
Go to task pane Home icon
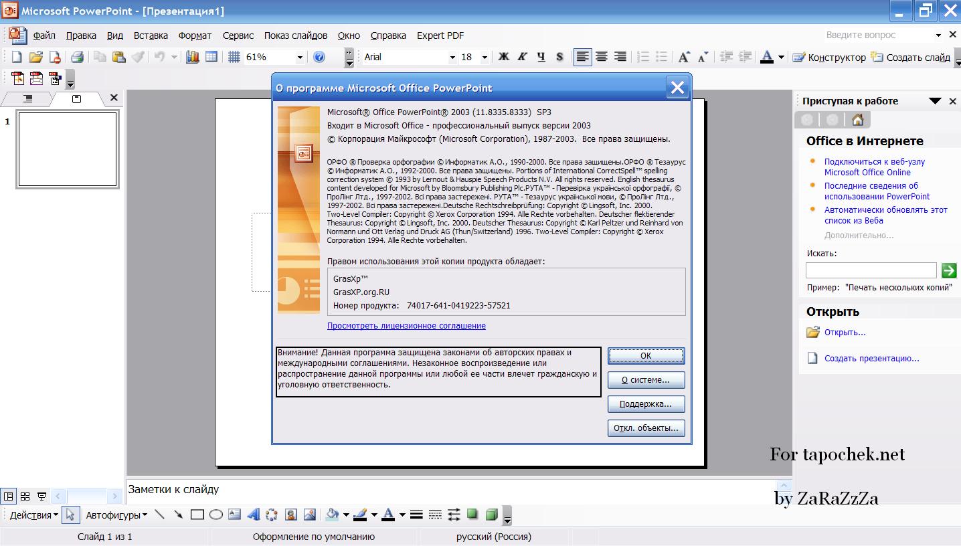pos(857,120)
